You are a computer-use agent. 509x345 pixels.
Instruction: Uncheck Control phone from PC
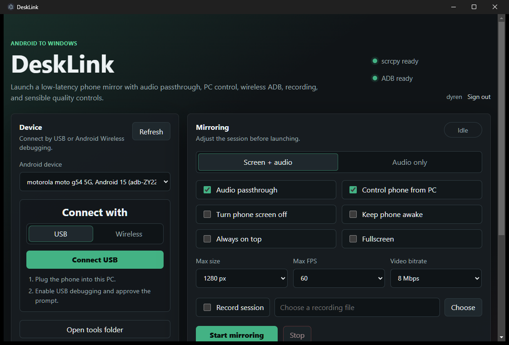tap(353, 190)
